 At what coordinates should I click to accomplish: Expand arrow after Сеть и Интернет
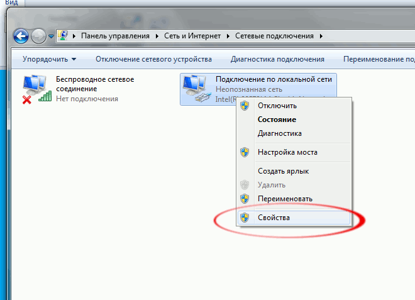(228, 36)
